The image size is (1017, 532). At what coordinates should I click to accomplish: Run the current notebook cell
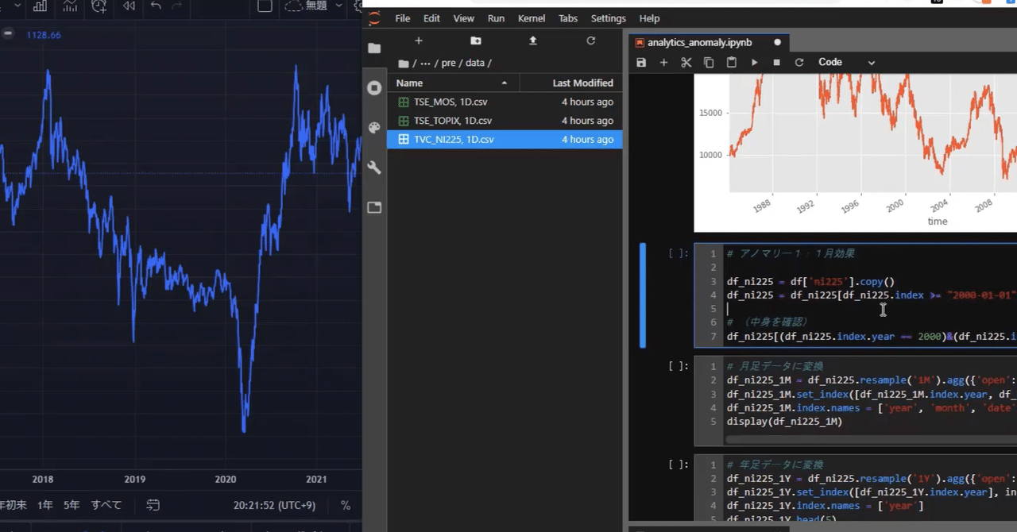(x=753, y=62)
